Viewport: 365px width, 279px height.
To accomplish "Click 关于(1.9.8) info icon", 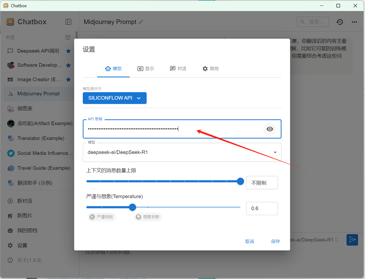I will click(x=10, y=260).
